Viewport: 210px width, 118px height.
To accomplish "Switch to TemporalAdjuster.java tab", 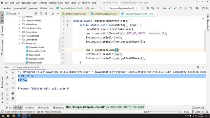I will [x=75, y=14].
